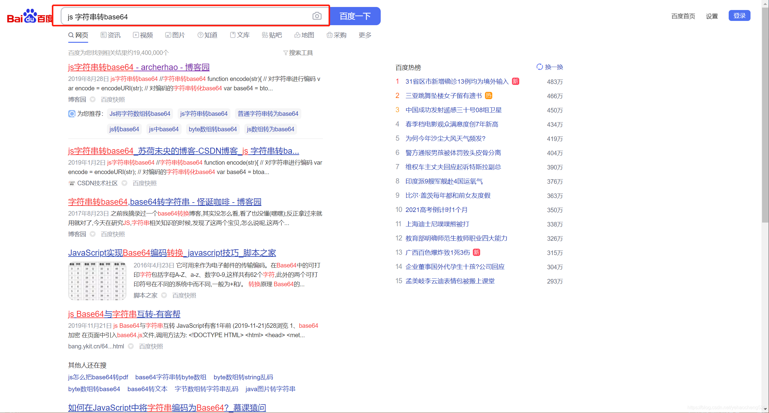Open the 采购 tab
Screen dimensions: 769x413
click(x=336, y=35)
